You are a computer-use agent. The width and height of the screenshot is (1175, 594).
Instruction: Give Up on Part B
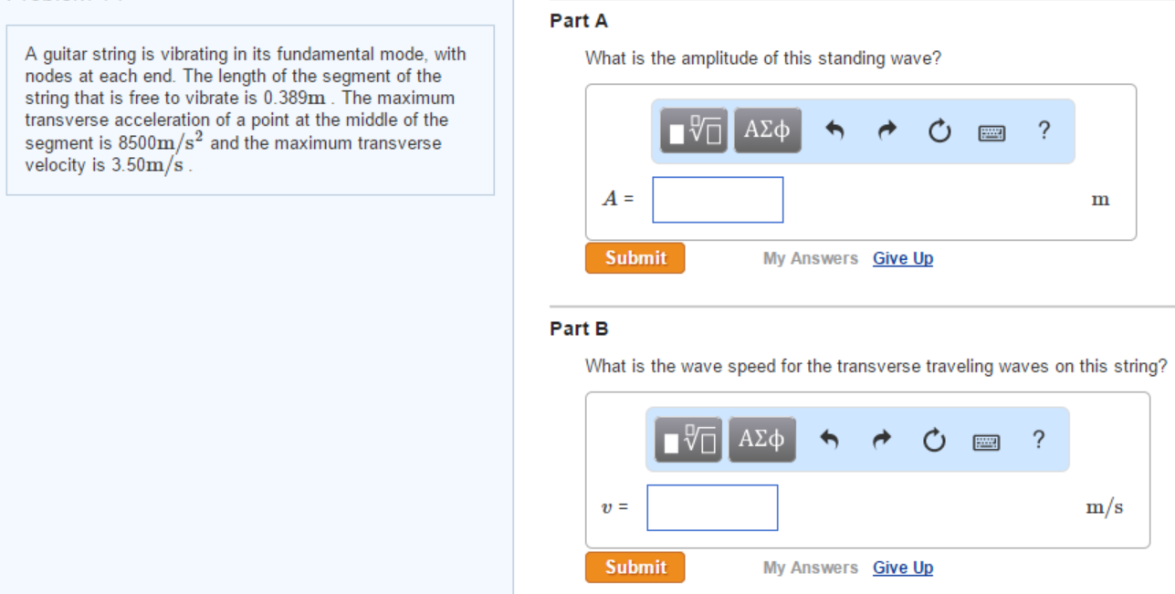(x=902, y=567)
